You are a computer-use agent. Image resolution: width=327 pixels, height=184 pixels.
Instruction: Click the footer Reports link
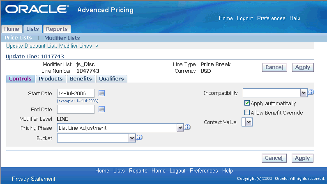(138, 170)
